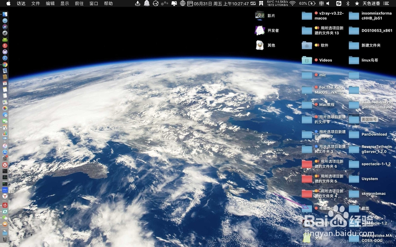
Task: Click the Bluetooth menu bar icon
Action: point(348,3)
